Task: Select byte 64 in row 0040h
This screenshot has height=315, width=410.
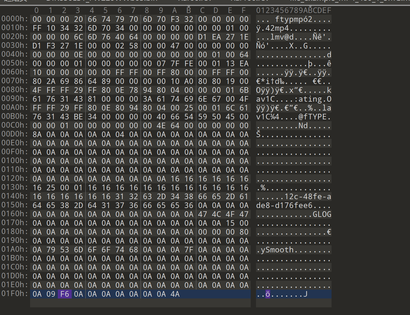Action: pos(244,55)
